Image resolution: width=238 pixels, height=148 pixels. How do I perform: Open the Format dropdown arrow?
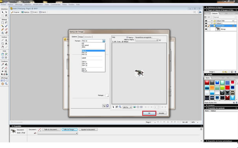click(x=104, y=41)
